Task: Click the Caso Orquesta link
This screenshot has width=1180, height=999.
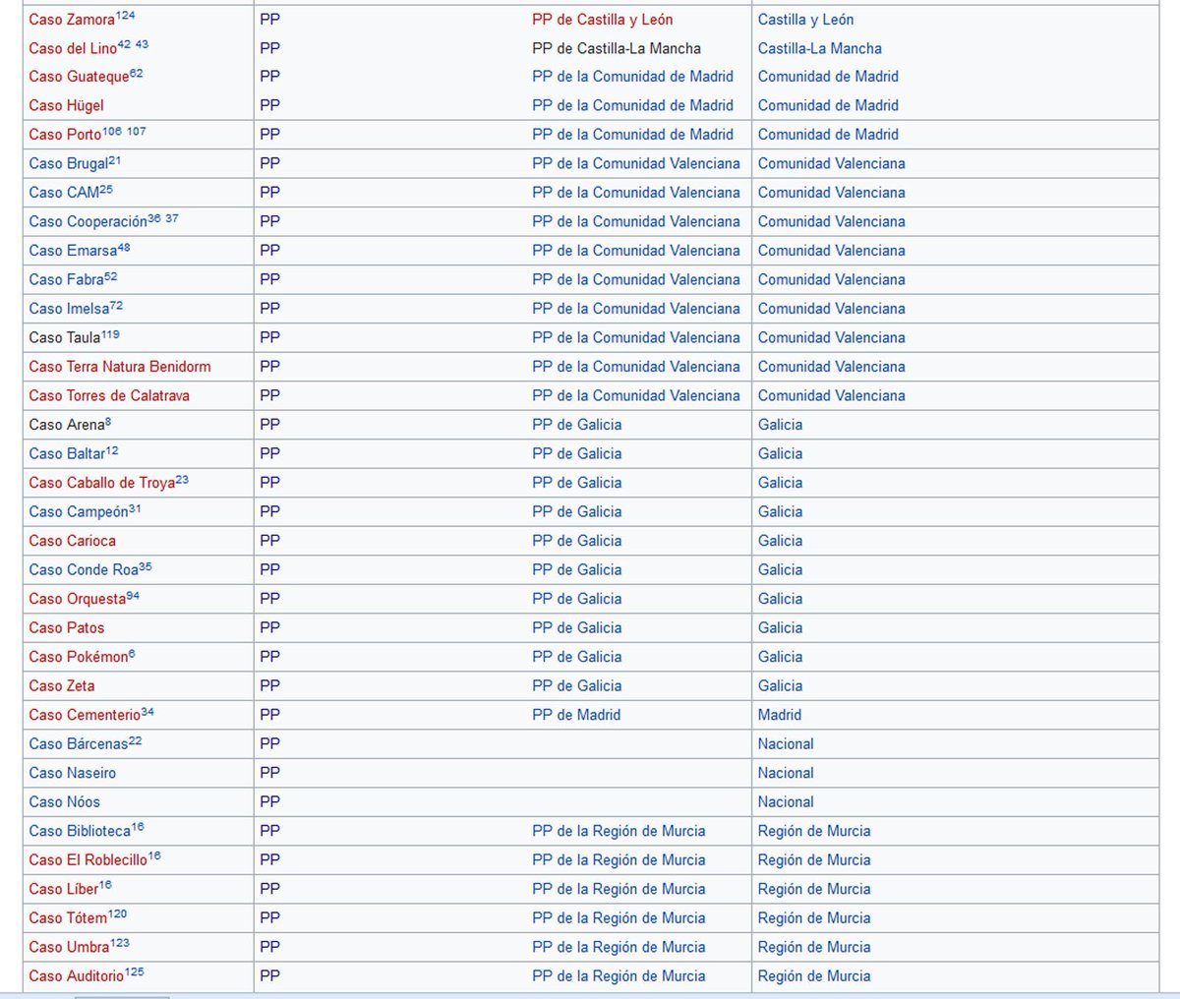Action: [x=78, y=599]
